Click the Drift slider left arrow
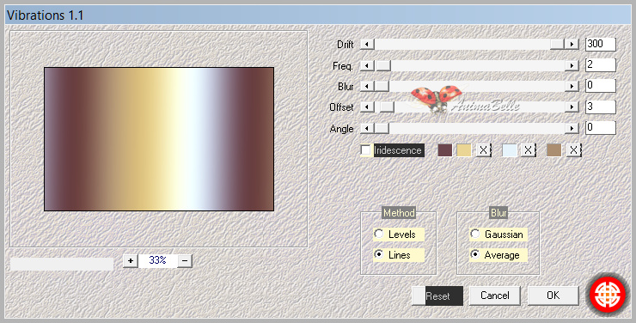 pos(367,44)
